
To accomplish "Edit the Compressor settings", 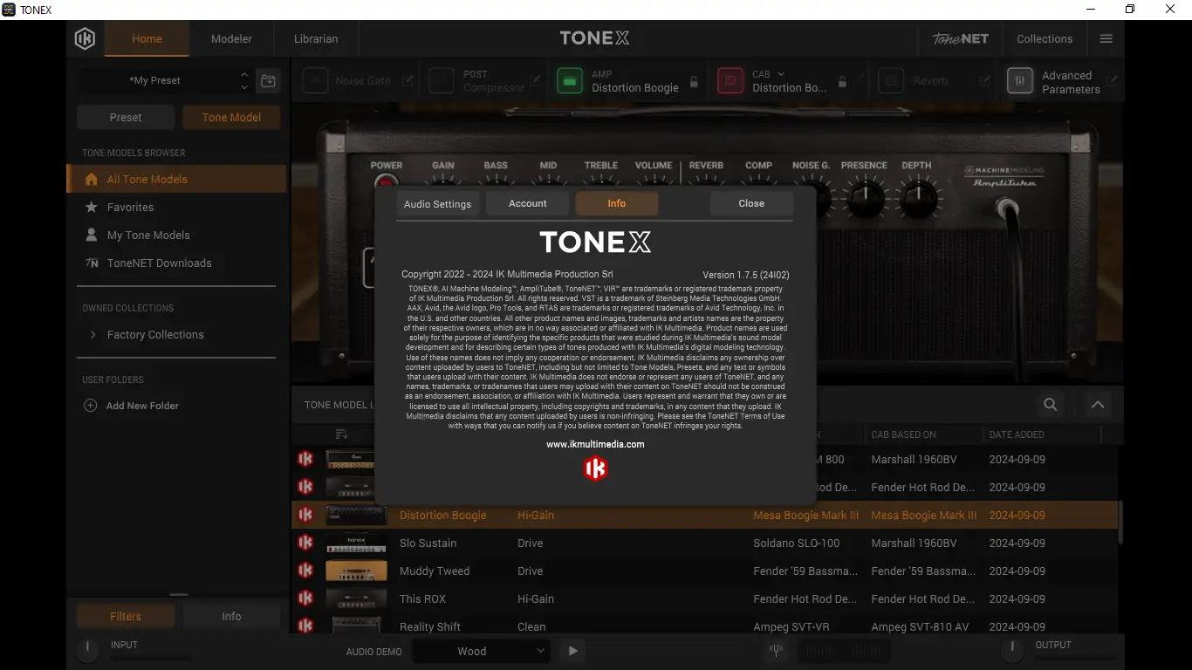I will tap(536, 80).
